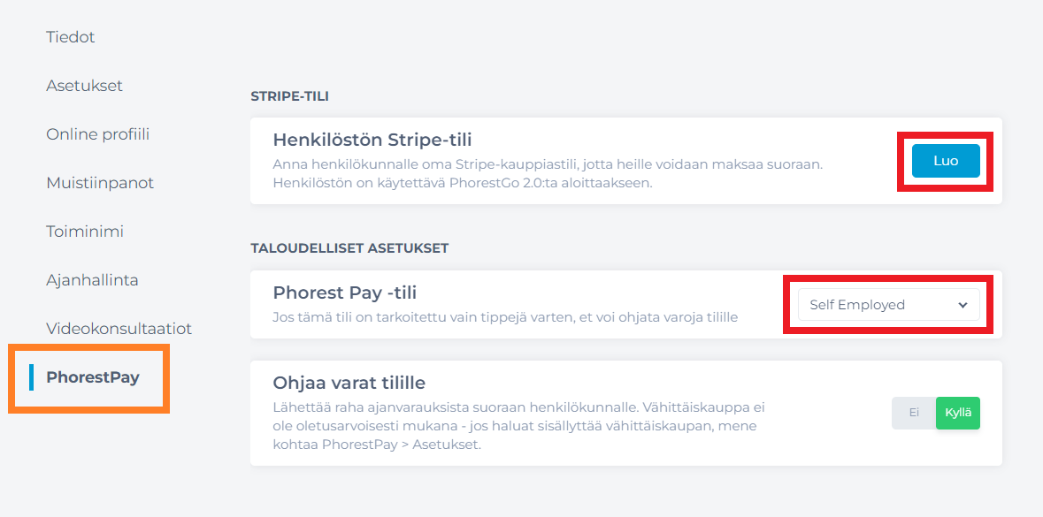Click the STRIPE-TILI section header
Screen dimensions: 1043x517
pyautogui.click(x=288, y=95)
